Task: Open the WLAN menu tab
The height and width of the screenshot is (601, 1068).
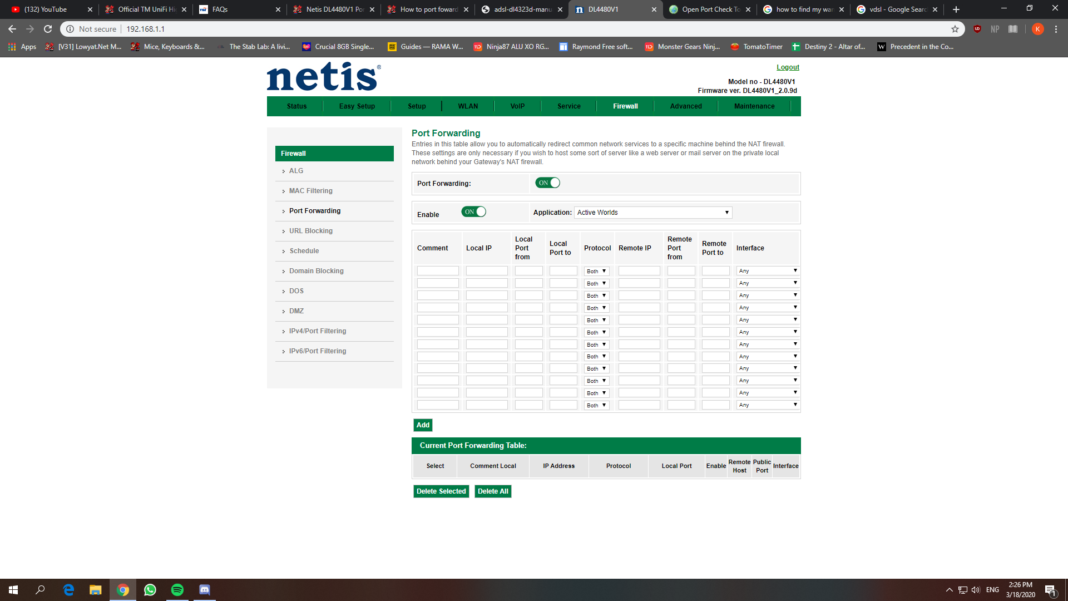Action: click(468, 106)
